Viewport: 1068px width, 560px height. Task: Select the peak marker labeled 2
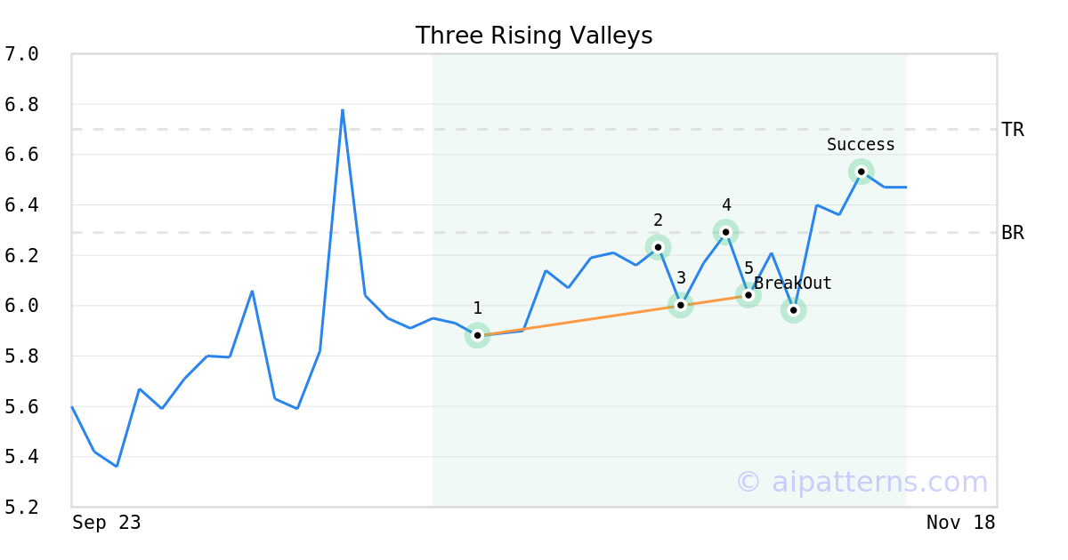tap(658, 247)
